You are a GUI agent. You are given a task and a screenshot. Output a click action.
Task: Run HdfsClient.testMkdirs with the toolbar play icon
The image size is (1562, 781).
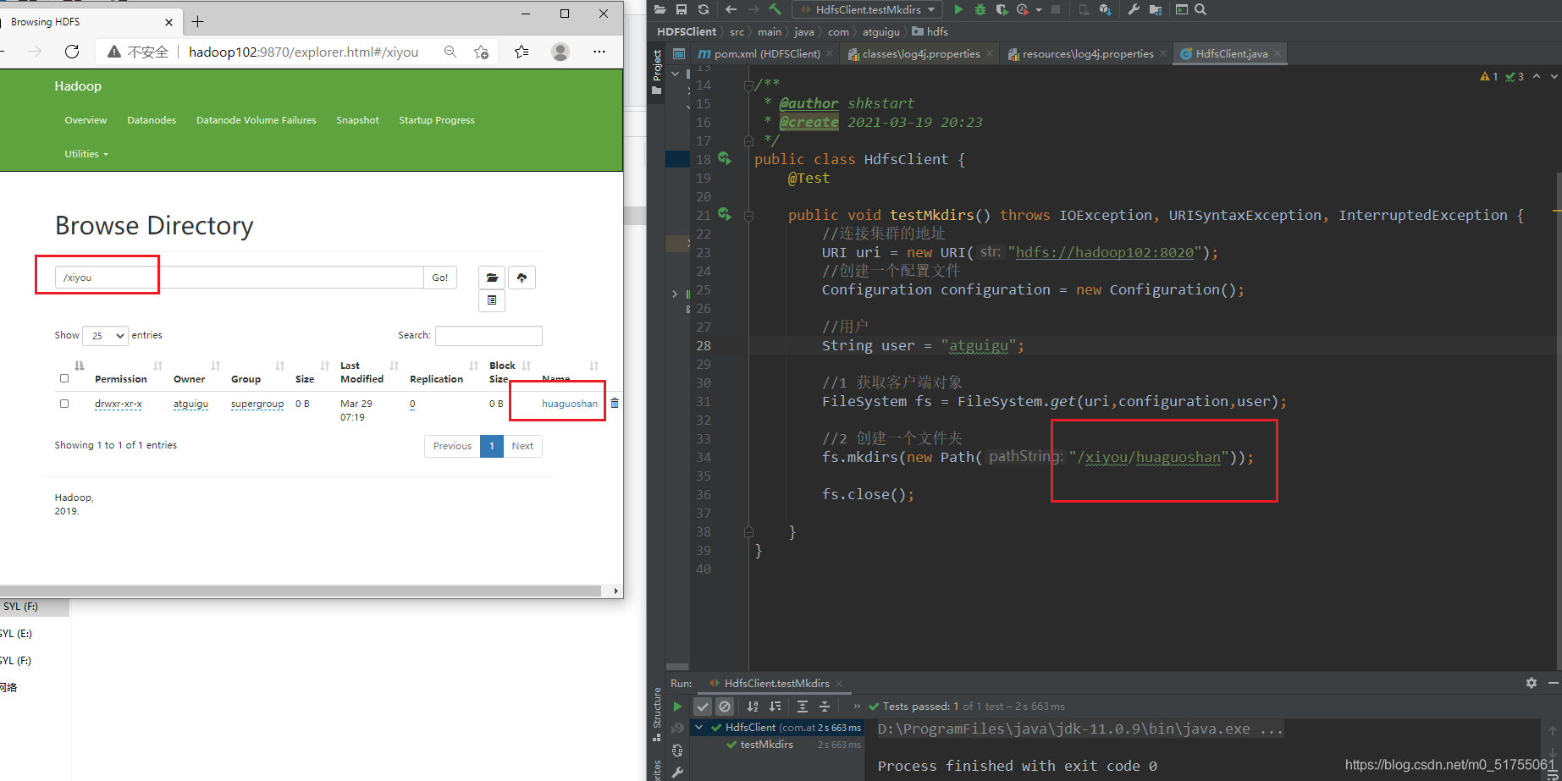point(958,9)
